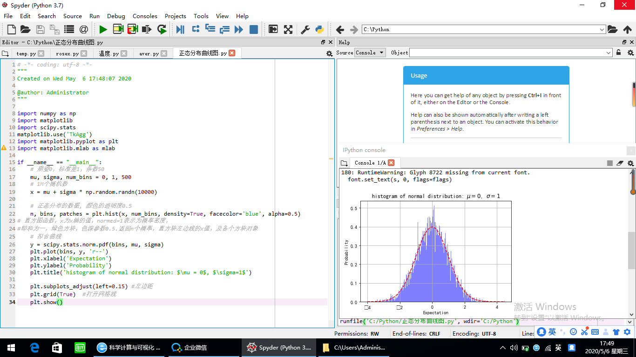Maximize the current pane using the arrows icon
The height and width of the screenshot is (357, 636).
pyautogui.click(x=288, y=30)
